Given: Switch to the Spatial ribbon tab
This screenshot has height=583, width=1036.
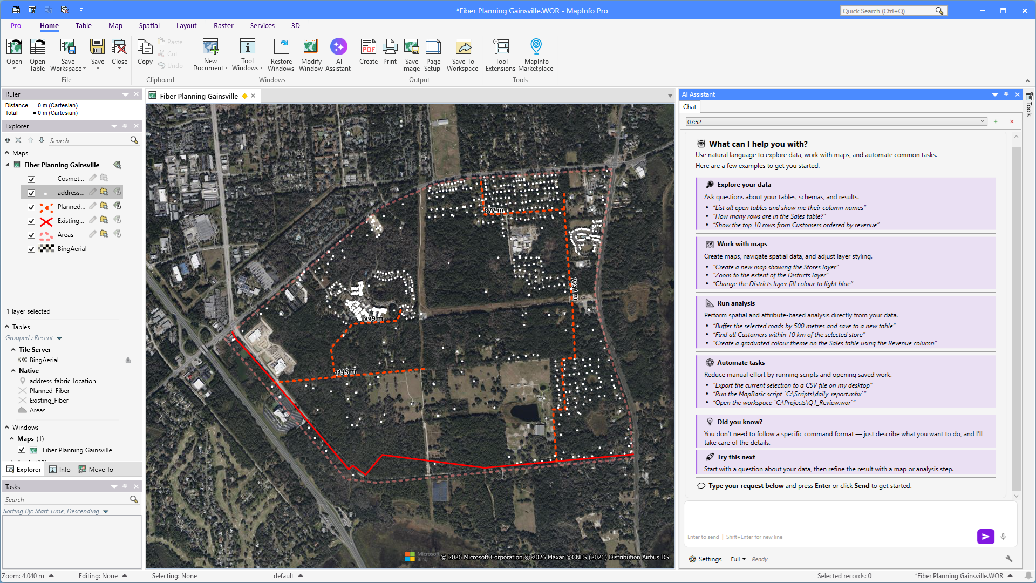Looking at the screenshot, I should (x=149, y=25).
